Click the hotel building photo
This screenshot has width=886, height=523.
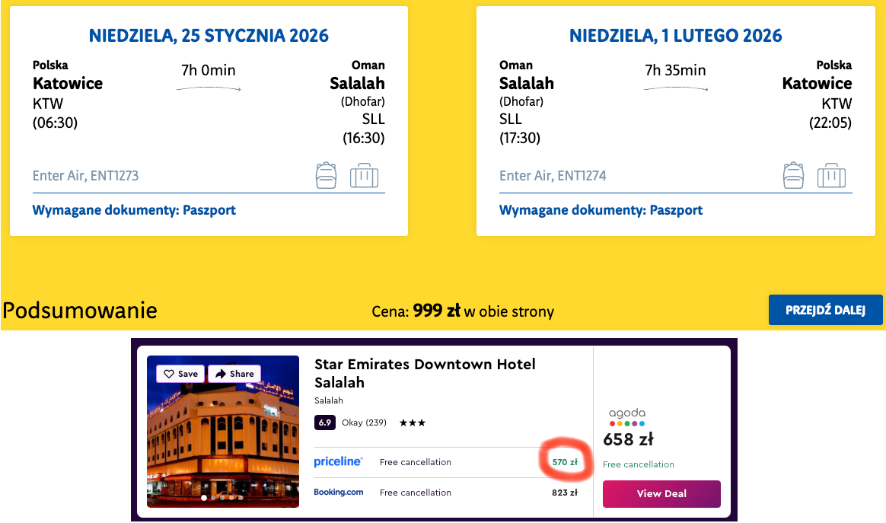pyautogui.click(x=222, y=442)
